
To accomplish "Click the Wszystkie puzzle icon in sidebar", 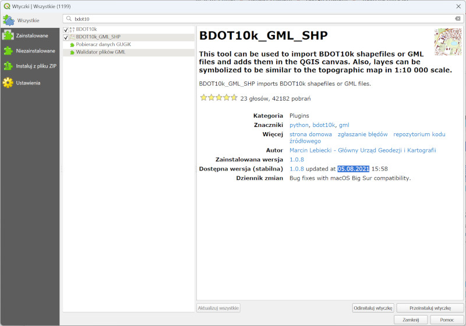I will pyautogui.click(x=8, y=20).
